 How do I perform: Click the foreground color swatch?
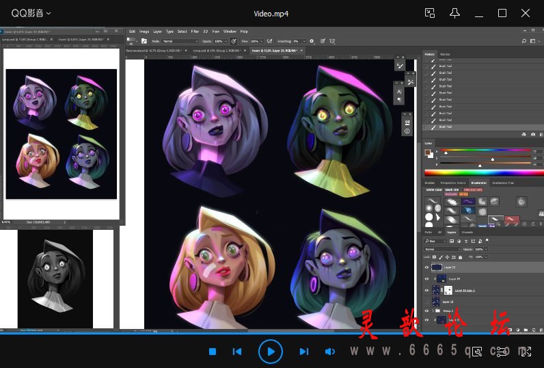click(427, 153)
